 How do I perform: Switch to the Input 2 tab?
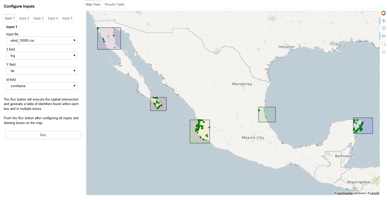click(24, 18)
